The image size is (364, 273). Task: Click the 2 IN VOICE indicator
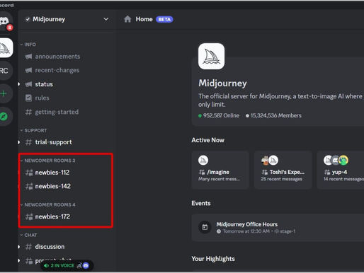pos(67,266)
